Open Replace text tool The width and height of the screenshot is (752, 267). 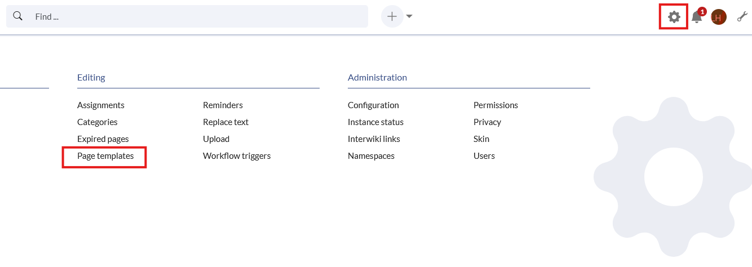(225, 122)
